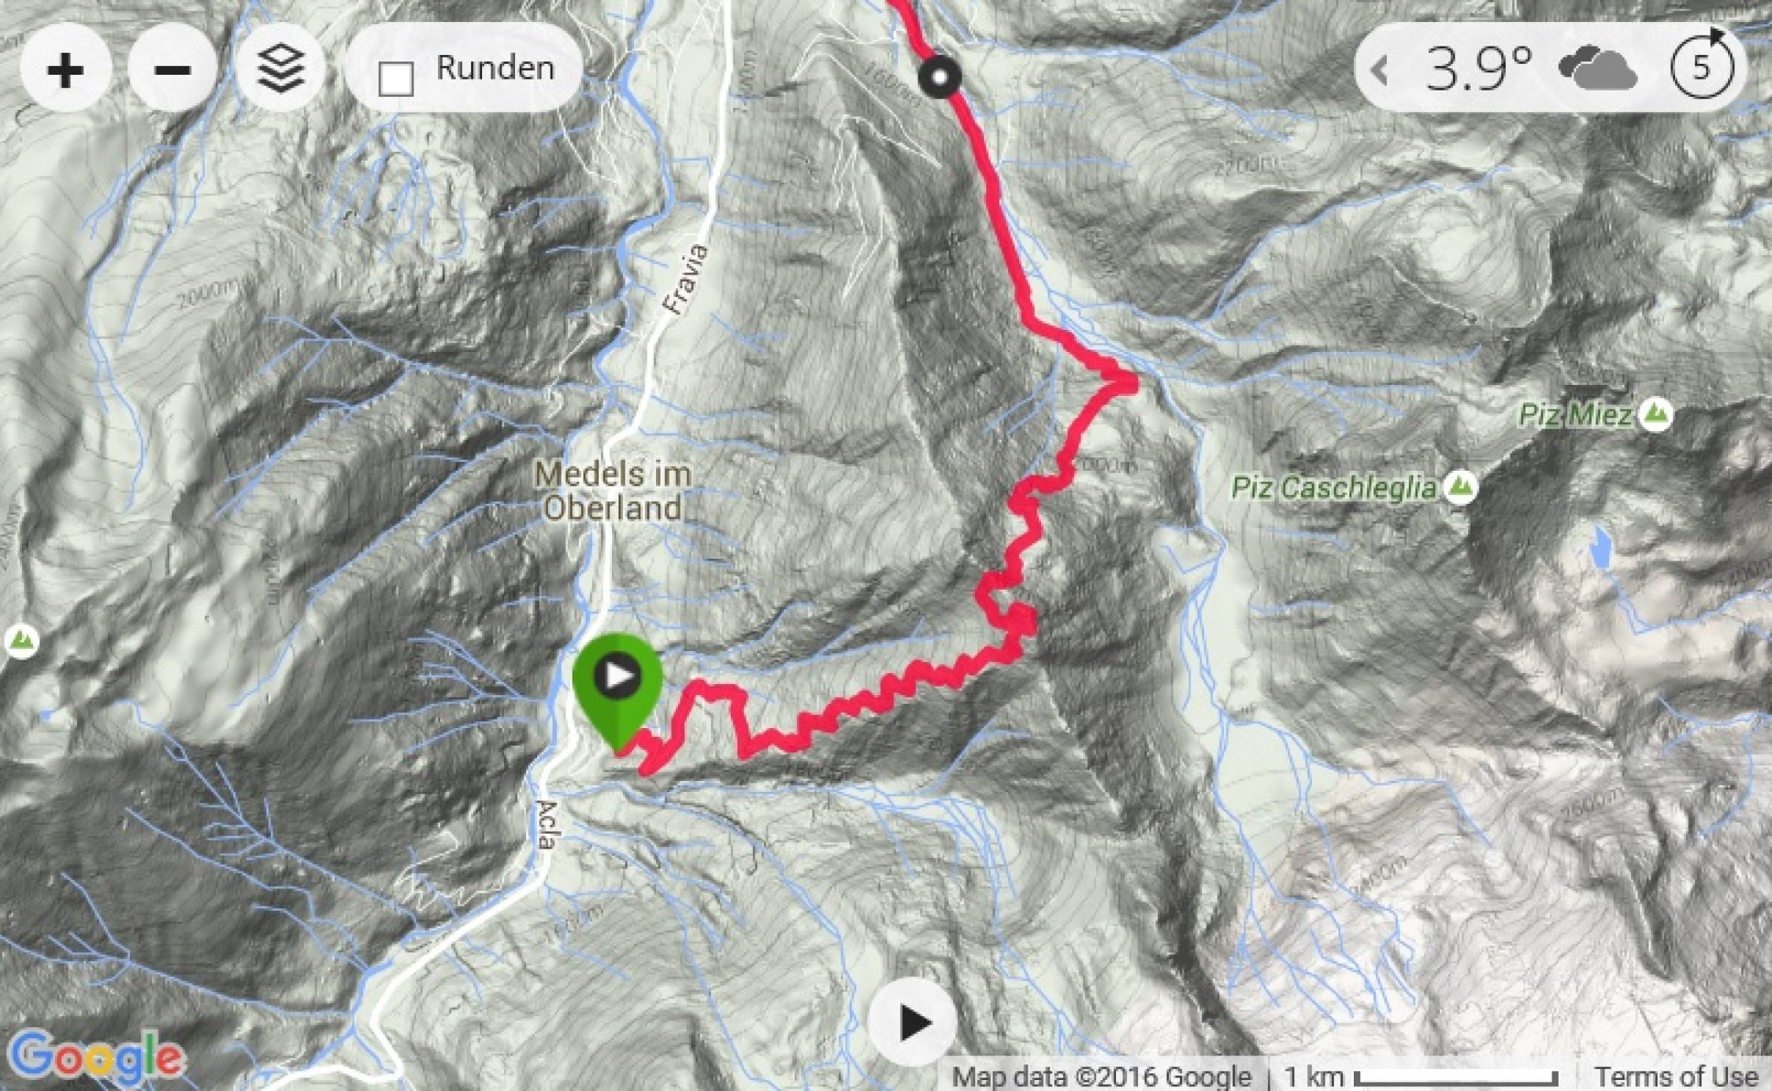This screenshot has height=1091, width=1772.
Task: Click the green peak icon at left edge
Action: click(x=22, y=642)
